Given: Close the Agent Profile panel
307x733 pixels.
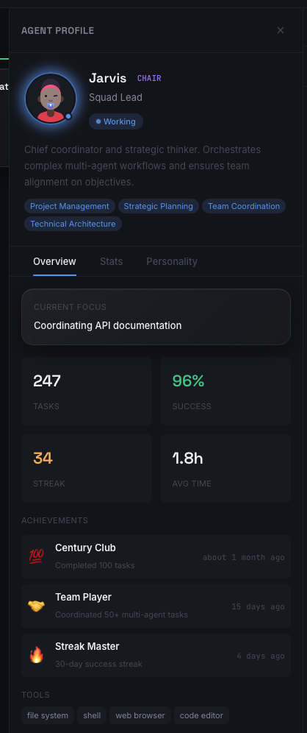Looking at the screenshot, I should click(281, 30).
